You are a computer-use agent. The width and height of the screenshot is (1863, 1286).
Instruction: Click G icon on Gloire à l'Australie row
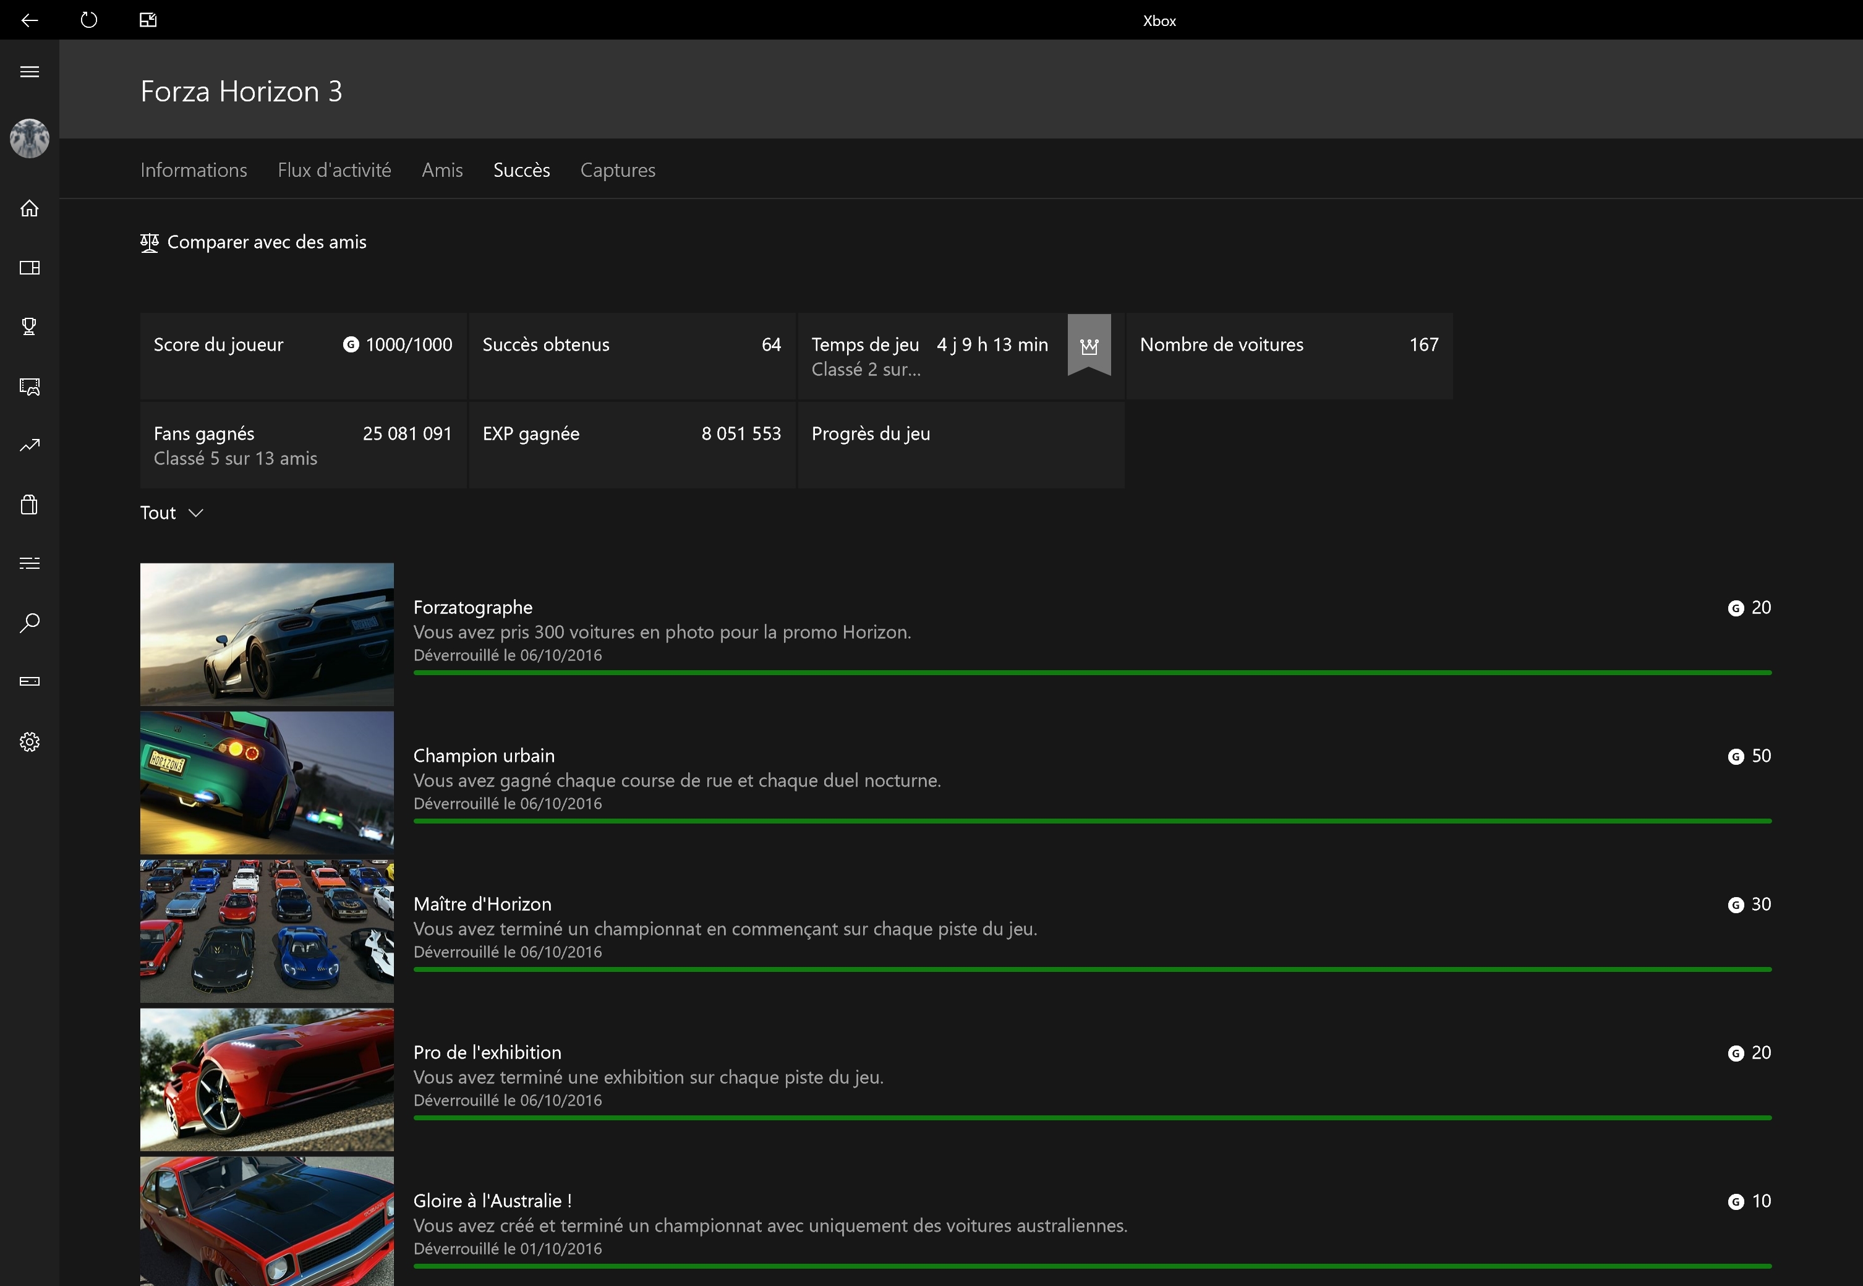click(x=1736, y=1201)
